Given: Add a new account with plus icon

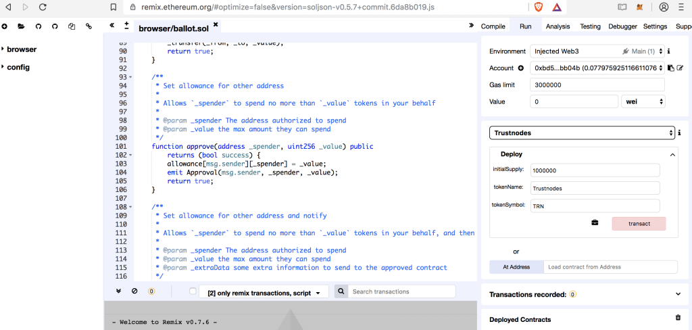Looking at the screenshot, I should click(521, 68).
